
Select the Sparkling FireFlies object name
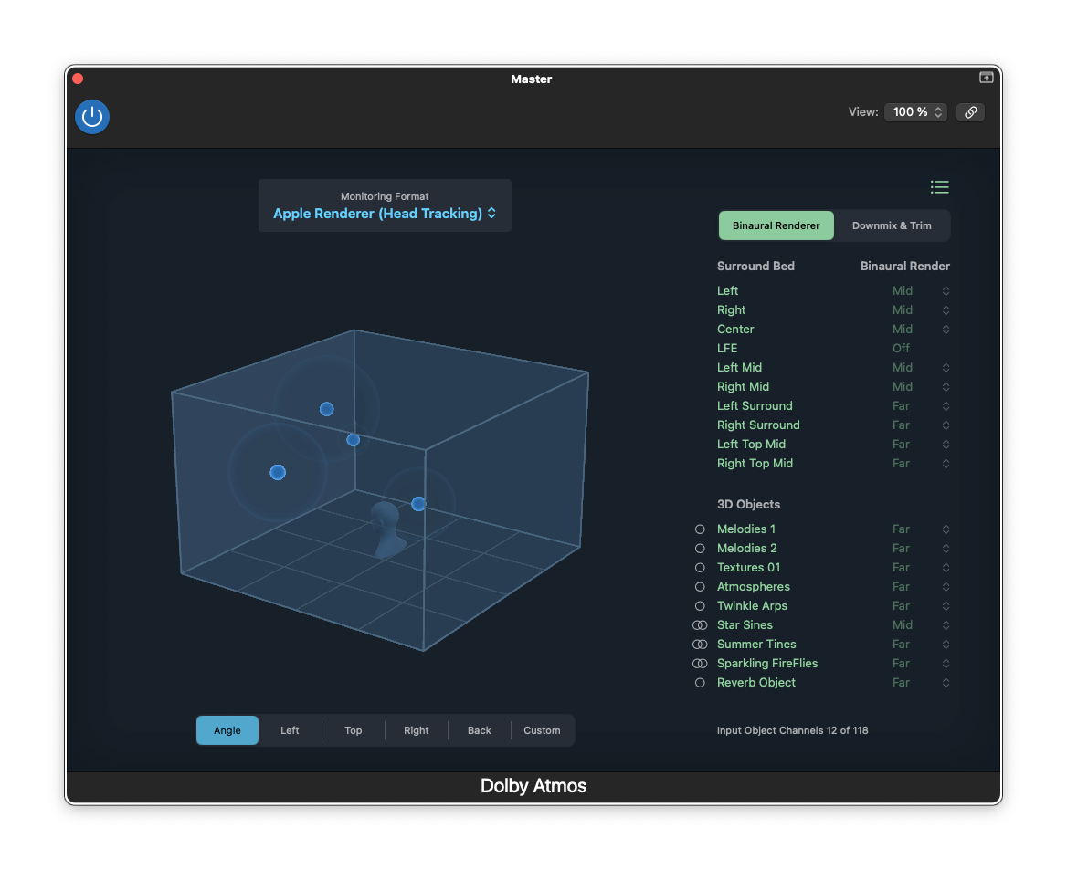tap(767, 663)
